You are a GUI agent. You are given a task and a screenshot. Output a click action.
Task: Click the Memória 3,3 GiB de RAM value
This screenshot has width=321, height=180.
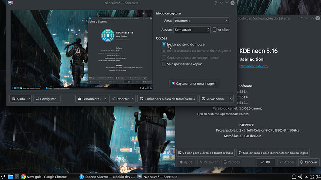(250, 136)
